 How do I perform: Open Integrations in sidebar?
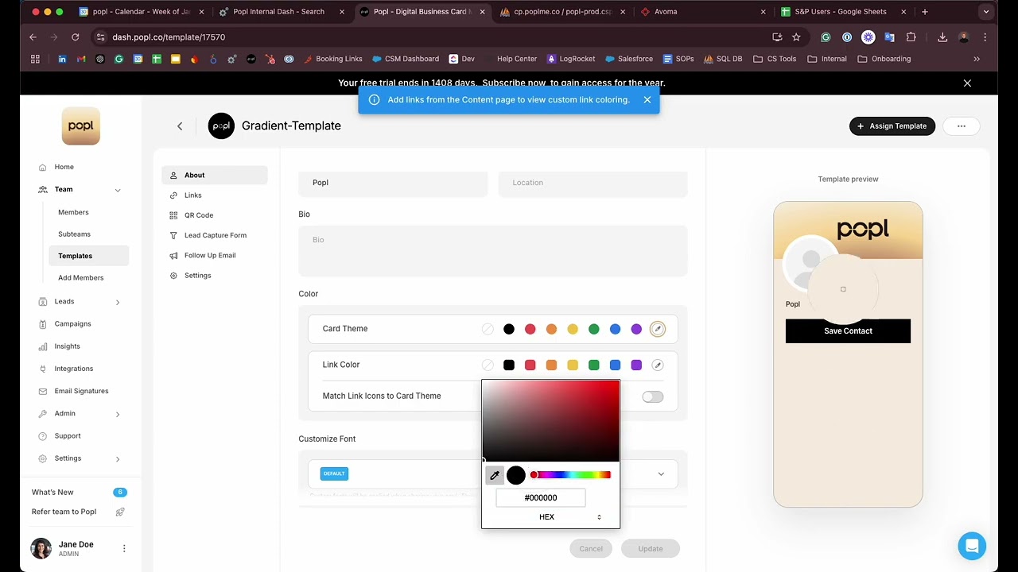73,369
